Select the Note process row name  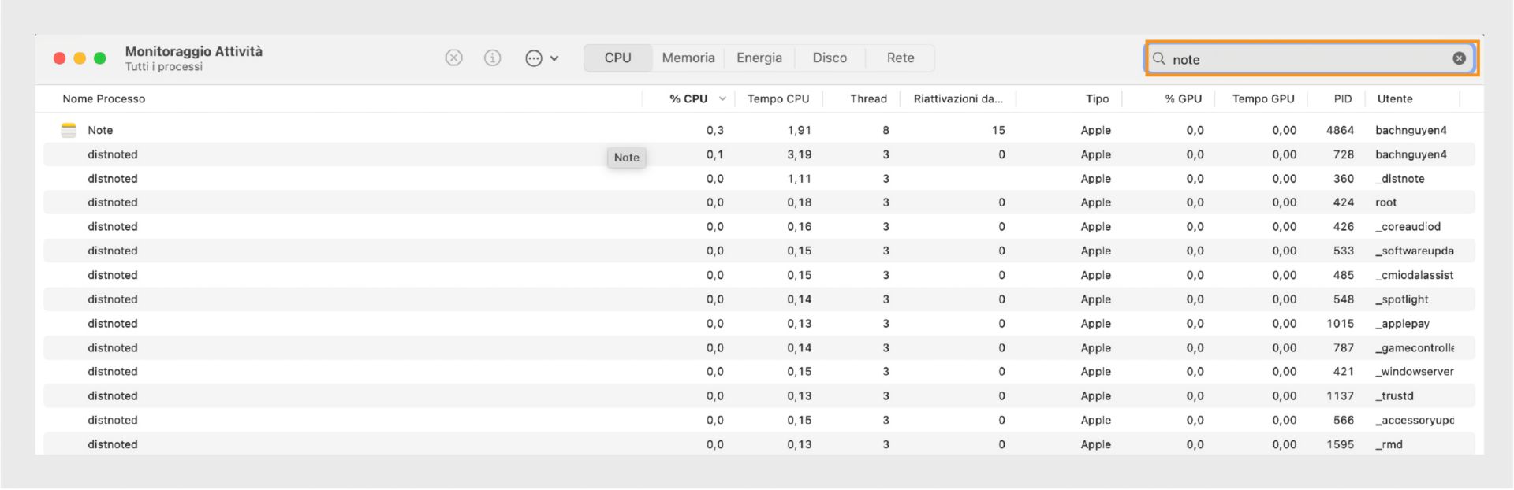click(100, 130)
